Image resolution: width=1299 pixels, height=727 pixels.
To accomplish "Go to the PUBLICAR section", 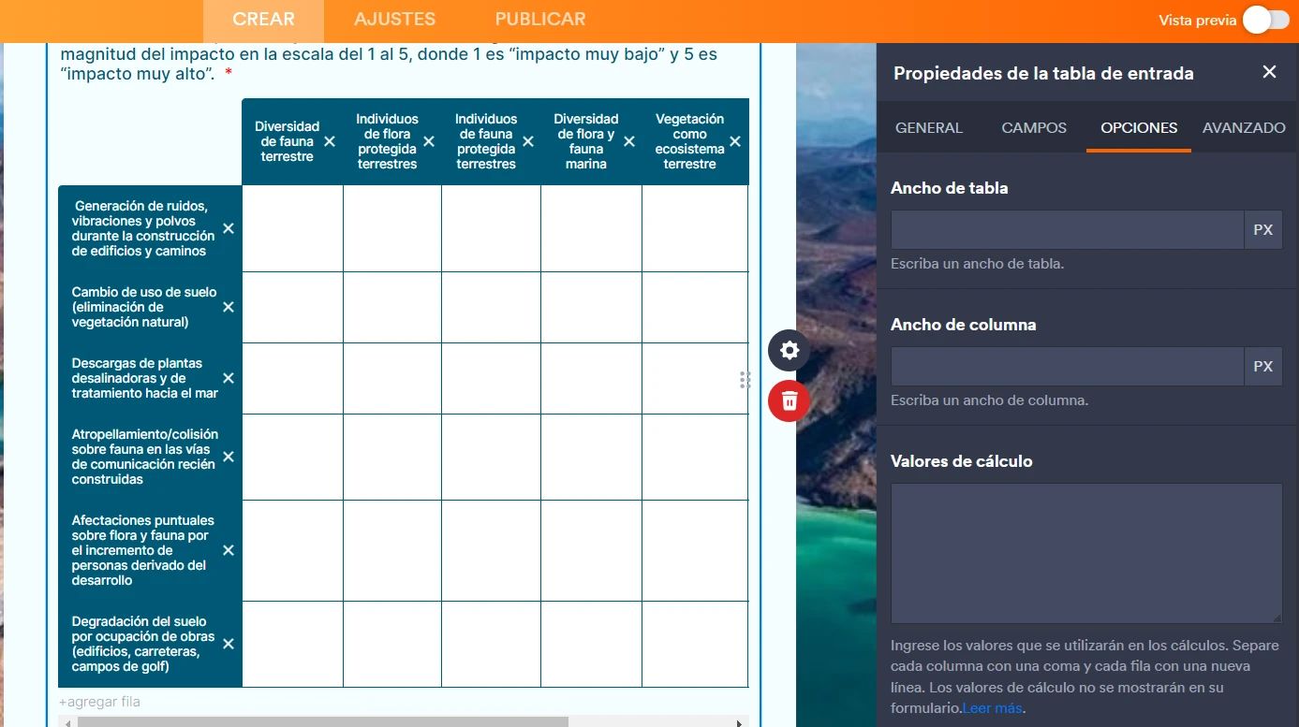I will pyautogui.click(x=539, y=19).
